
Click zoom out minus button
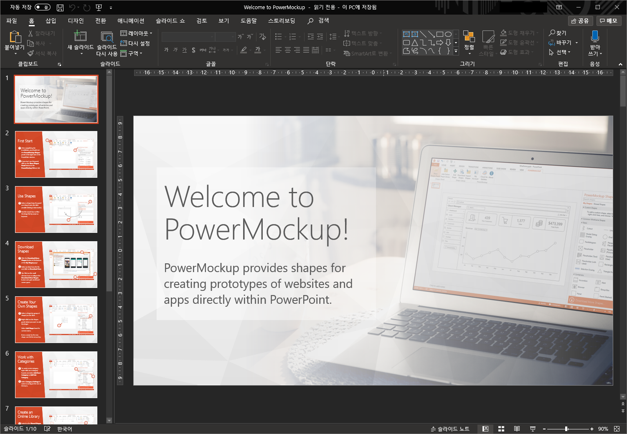coord(544,429)
